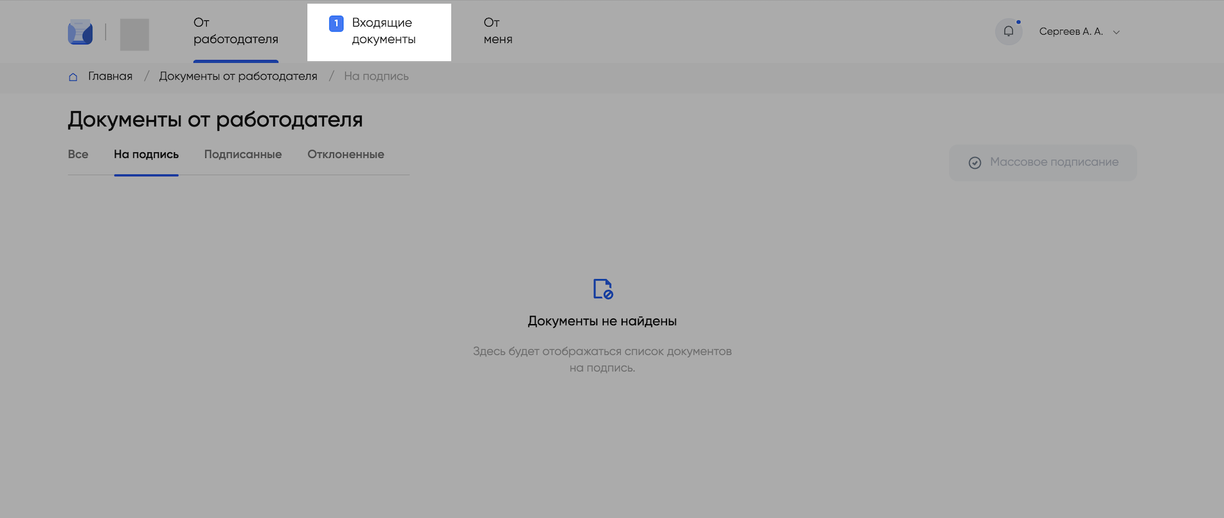
Task: Open the От работодателя section
Action: [235, 31]
